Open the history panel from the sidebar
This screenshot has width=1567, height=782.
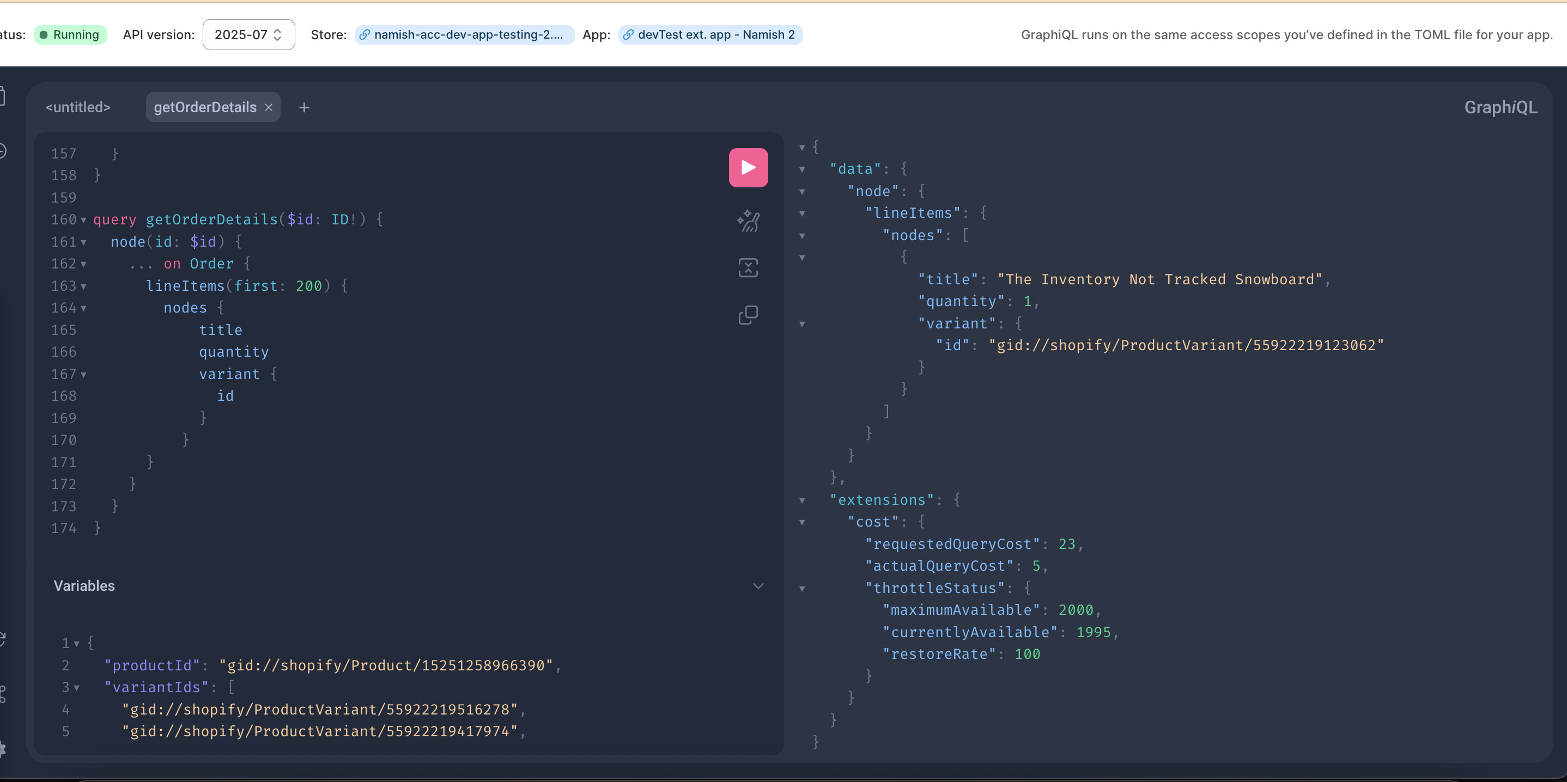point(2,151)
